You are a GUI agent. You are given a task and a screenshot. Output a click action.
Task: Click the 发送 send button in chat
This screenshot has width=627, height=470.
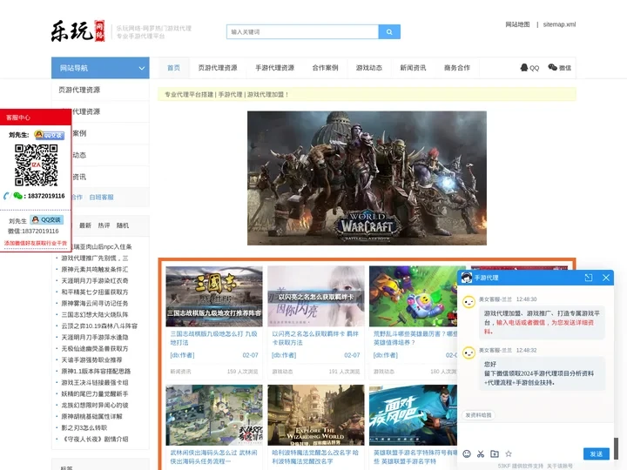[x=597, y=454]
